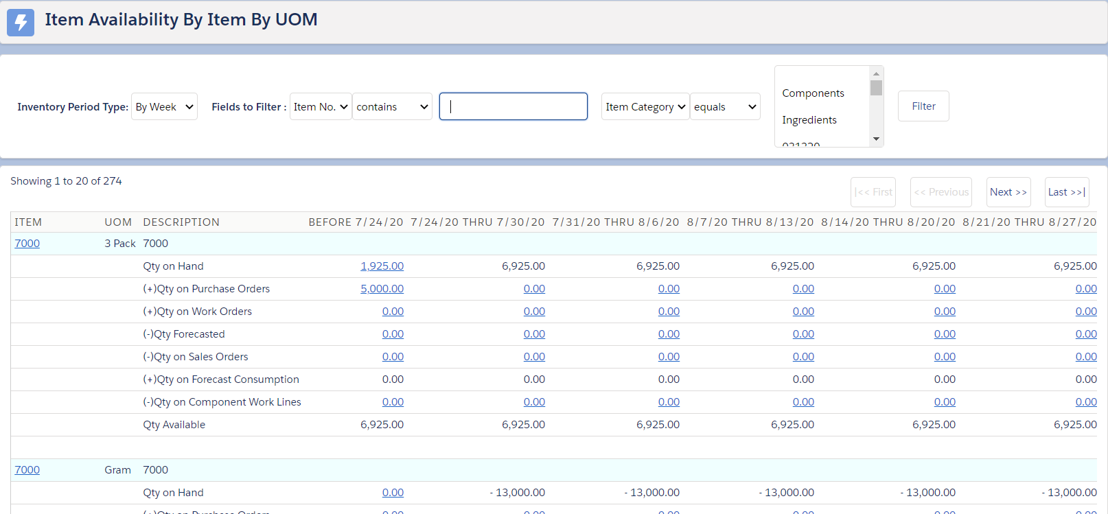The image size is (1108, 514).
Task: Open the 1,925.00 Qty on Hand link
Action: pos(382,266)
